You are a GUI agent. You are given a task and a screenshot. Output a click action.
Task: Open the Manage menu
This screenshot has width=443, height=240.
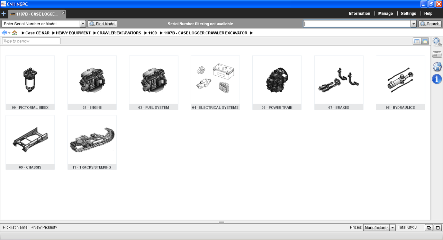(x=385, y=14)
